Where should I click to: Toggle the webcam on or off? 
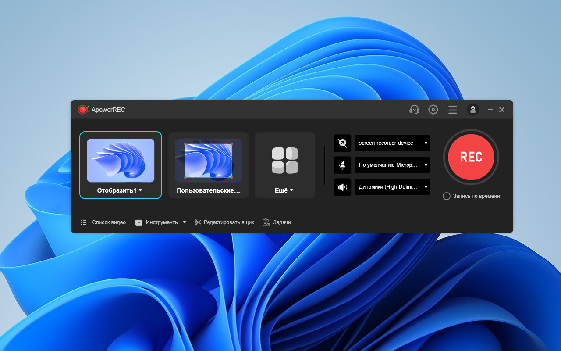[342, 143]
